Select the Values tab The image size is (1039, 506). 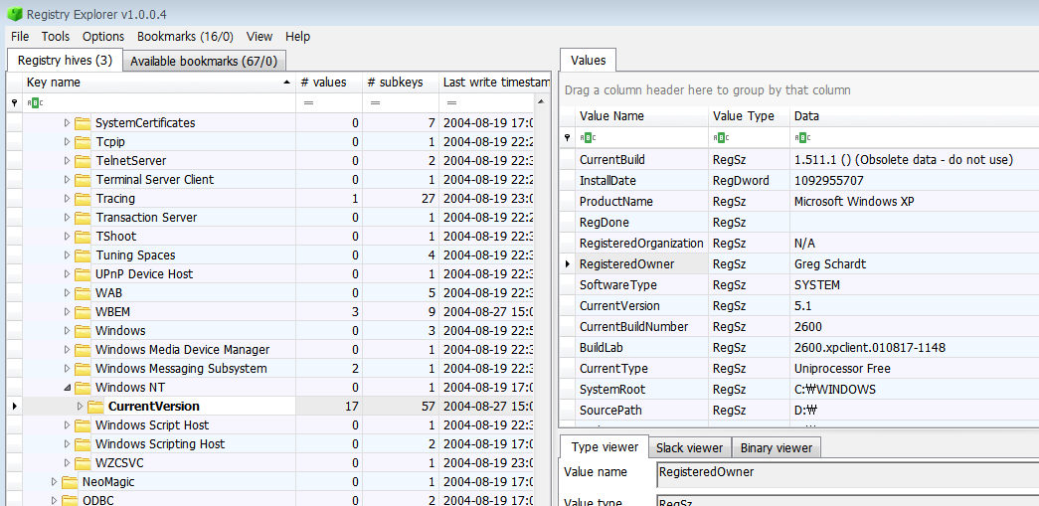click(x=588, y=61)
